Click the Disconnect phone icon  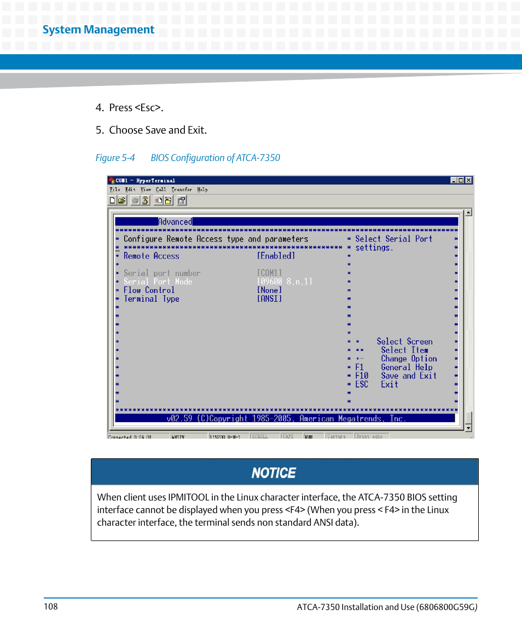(x=145, y=200)
